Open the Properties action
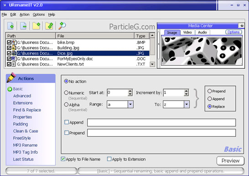 coord(22,117)
